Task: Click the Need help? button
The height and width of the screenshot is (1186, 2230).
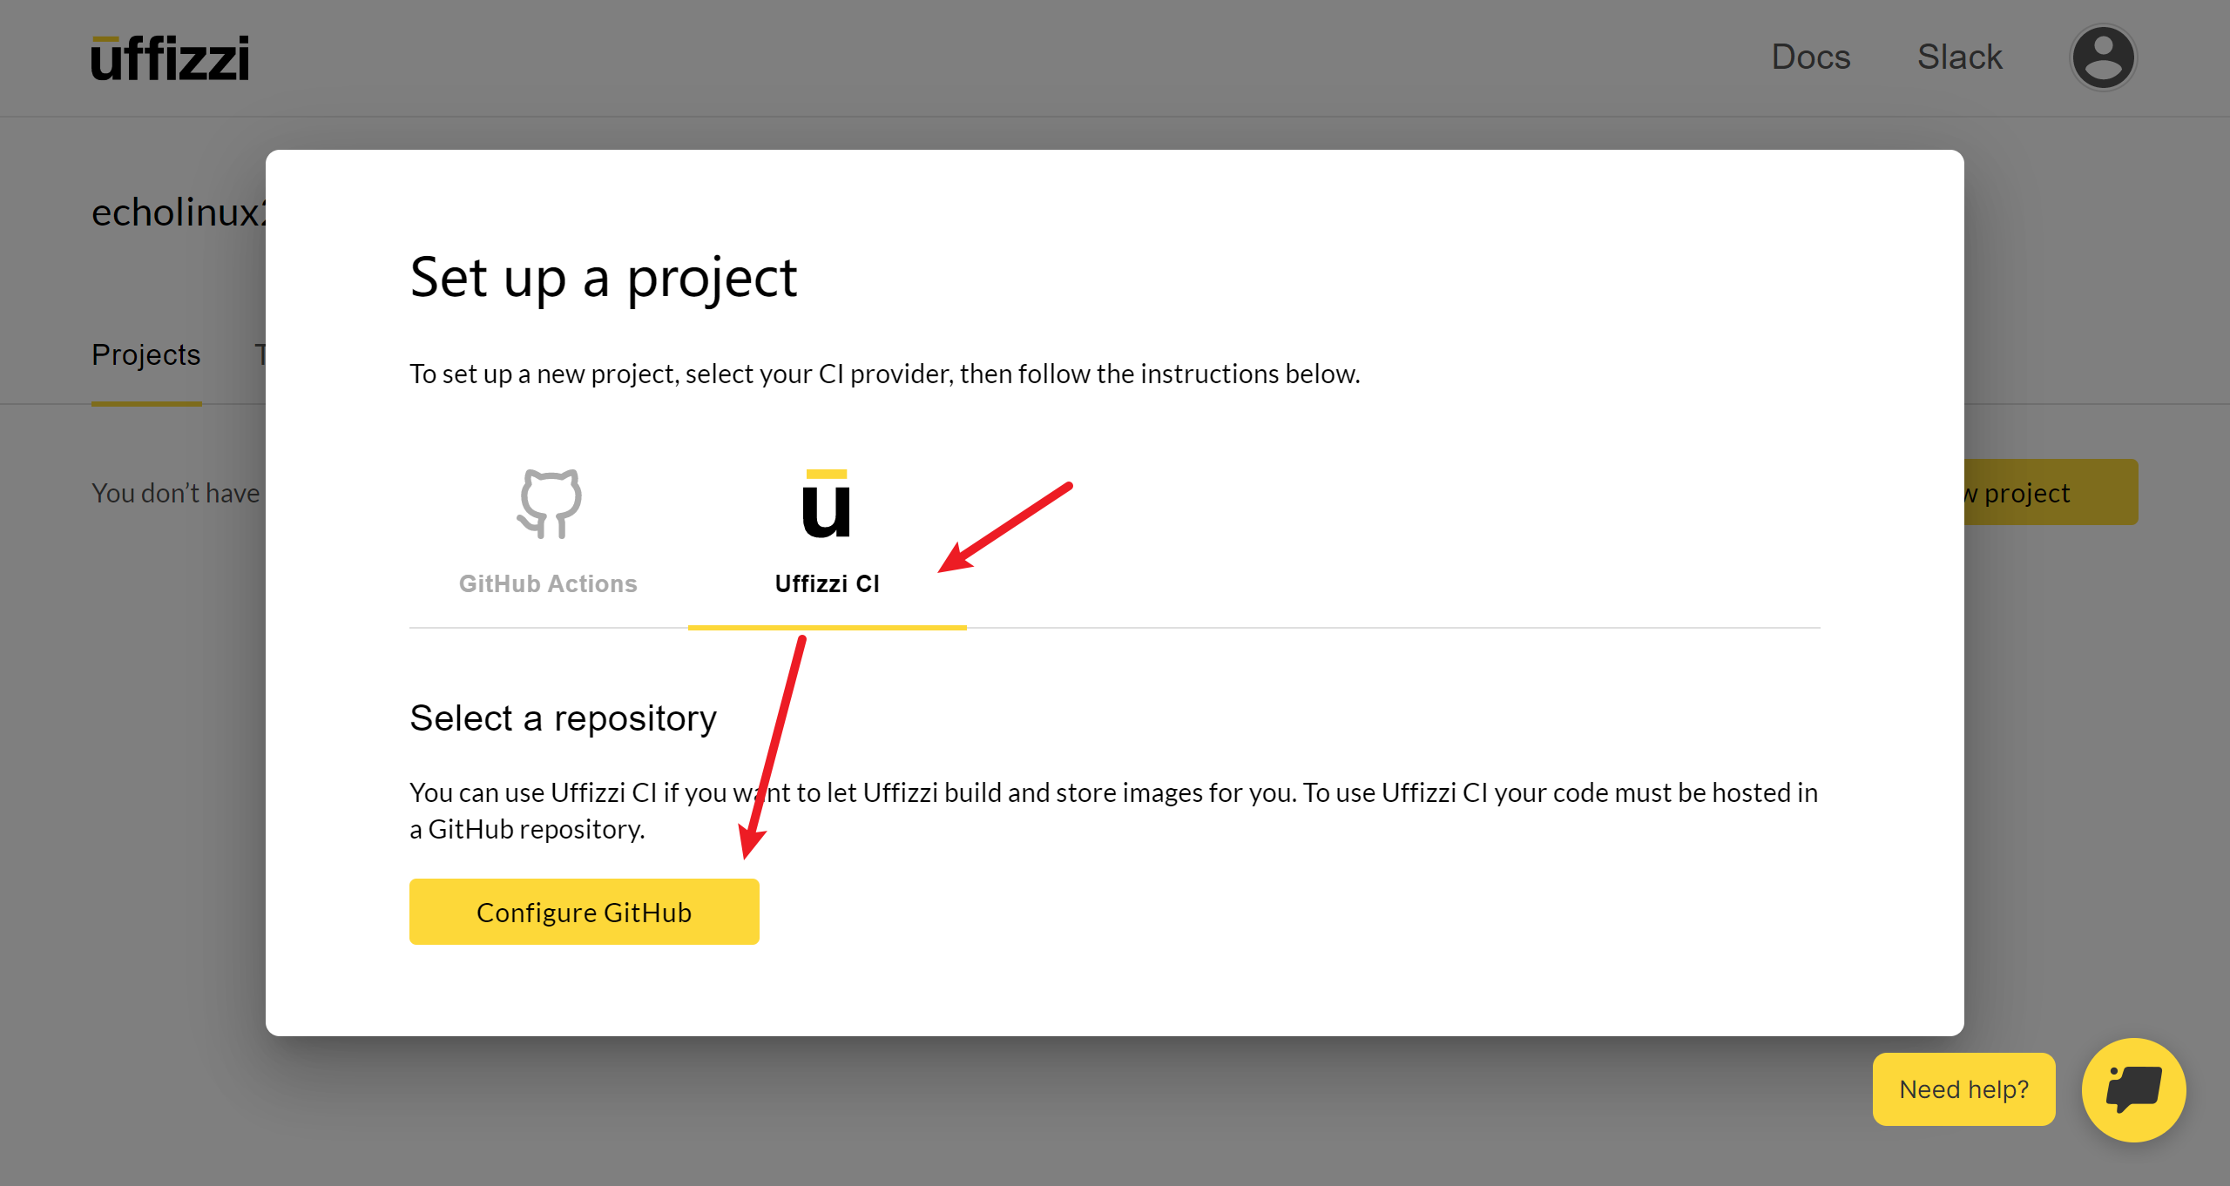Action: pyautogui.click(x=1963, y=1089)
